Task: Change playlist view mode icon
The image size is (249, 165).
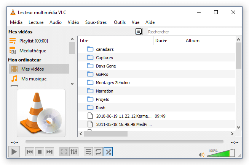Action: click(139, 31)
